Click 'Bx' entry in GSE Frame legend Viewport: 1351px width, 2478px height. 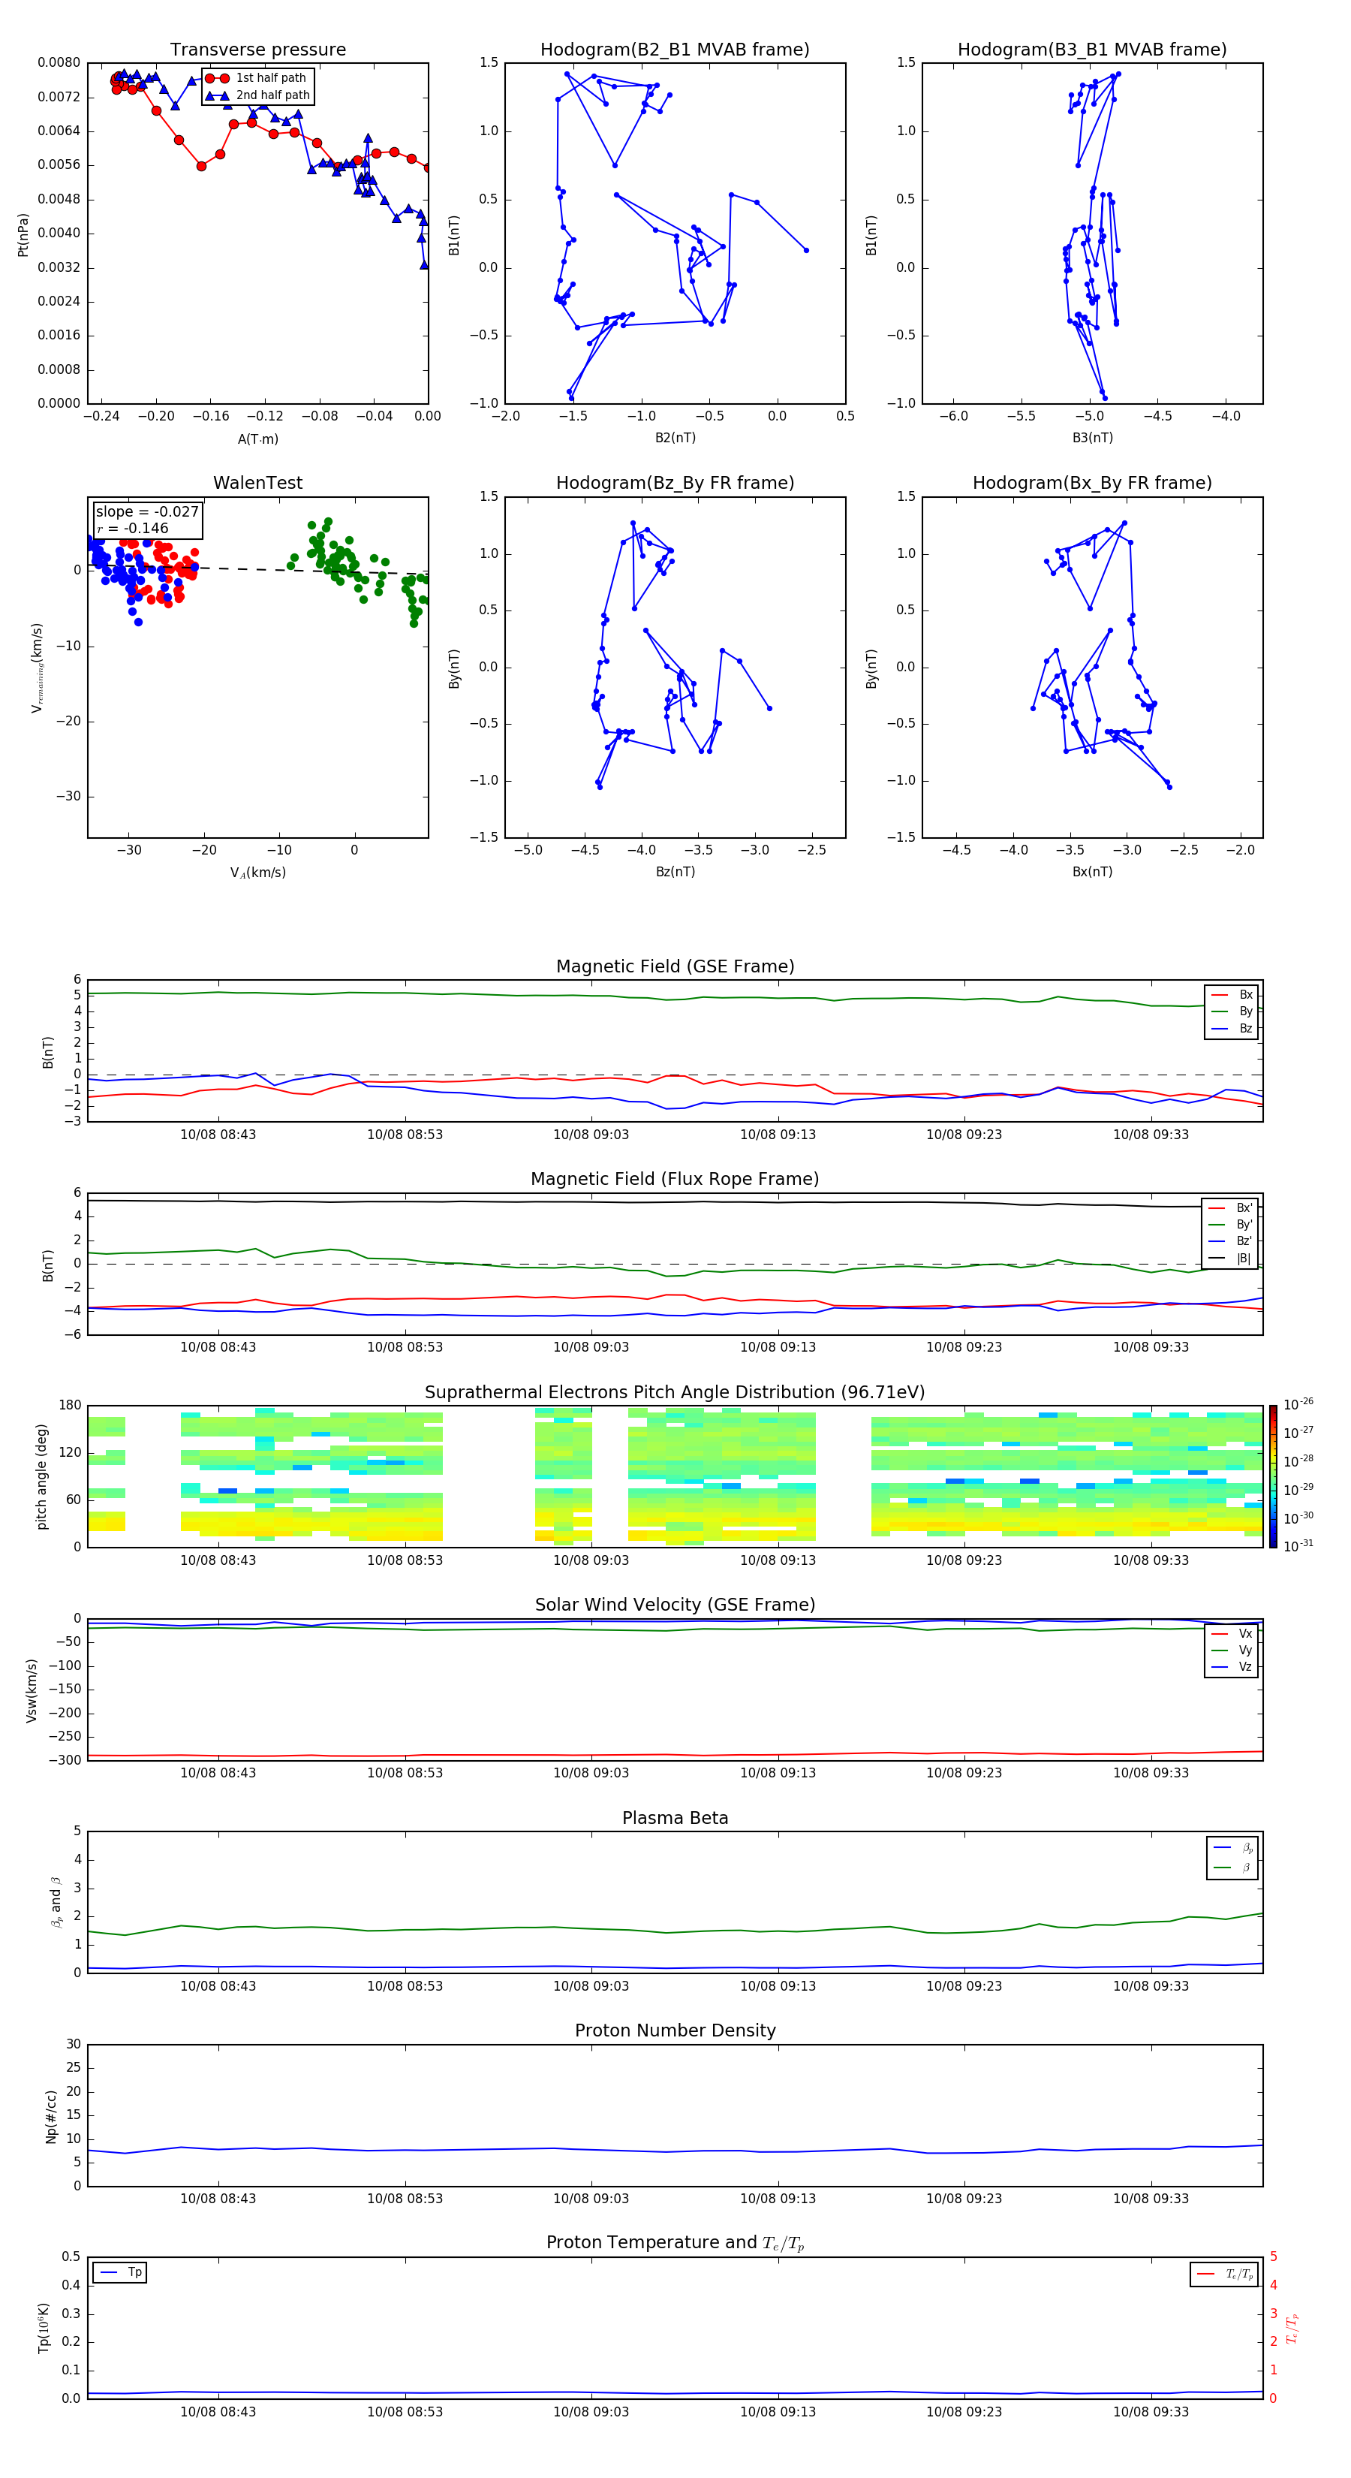click(x=1232, y=995)
